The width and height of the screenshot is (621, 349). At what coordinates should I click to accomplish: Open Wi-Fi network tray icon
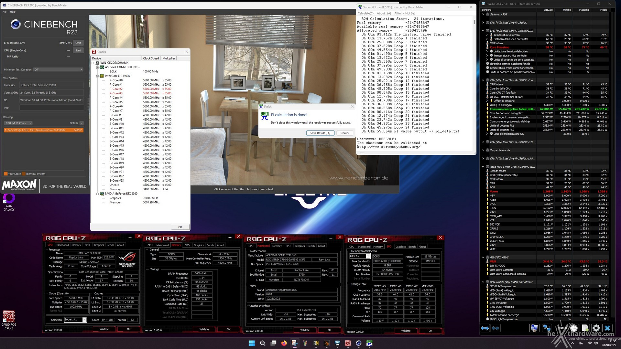tap(590, 343)
